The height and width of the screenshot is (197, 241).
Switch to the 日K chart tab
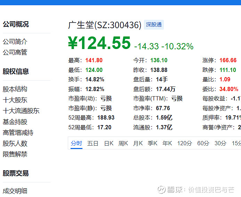(x=109, y=143)
